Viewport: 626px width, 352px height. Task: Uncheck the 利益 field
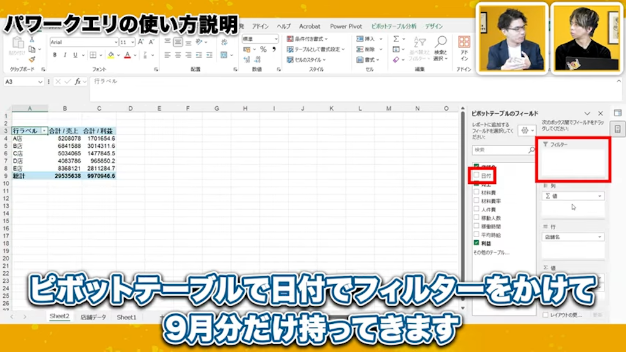[x=476, y=243]
